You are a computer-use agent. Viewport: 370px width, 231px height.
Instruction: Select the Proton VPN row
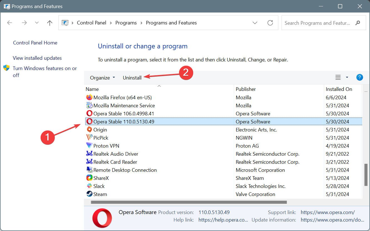tap(223, 146)
